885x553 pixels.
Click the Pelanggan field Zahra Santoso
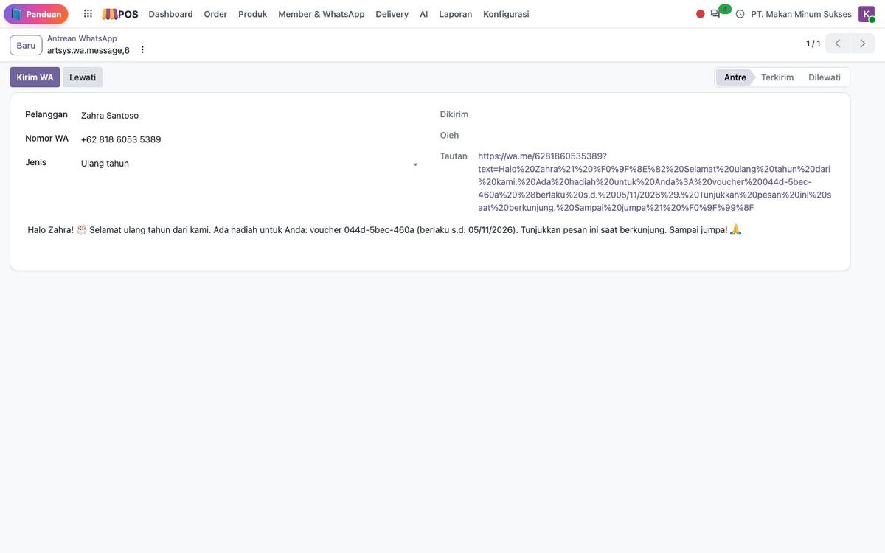click(250, 116)
